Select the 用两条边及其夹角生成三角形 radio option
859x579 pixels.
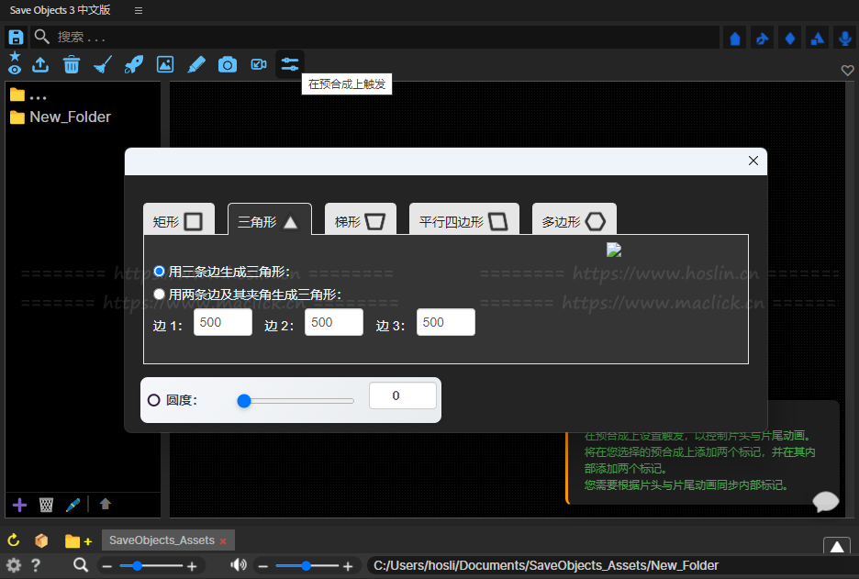click(159, 295)
